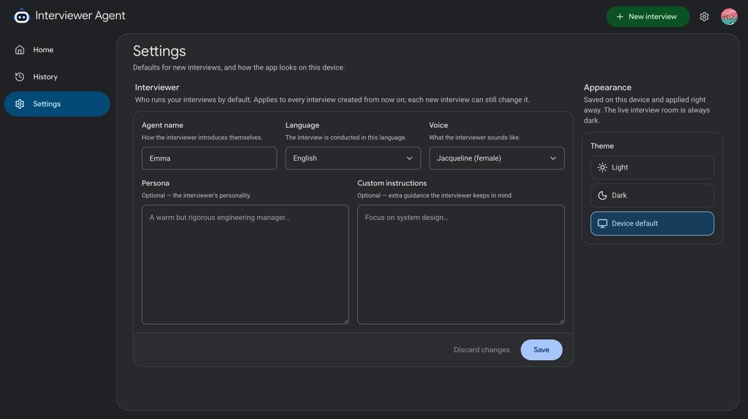Click "How the interviewer introduces themselves." helper text
This screenshot has height=419, width=748.
click(x=202, y=138)
